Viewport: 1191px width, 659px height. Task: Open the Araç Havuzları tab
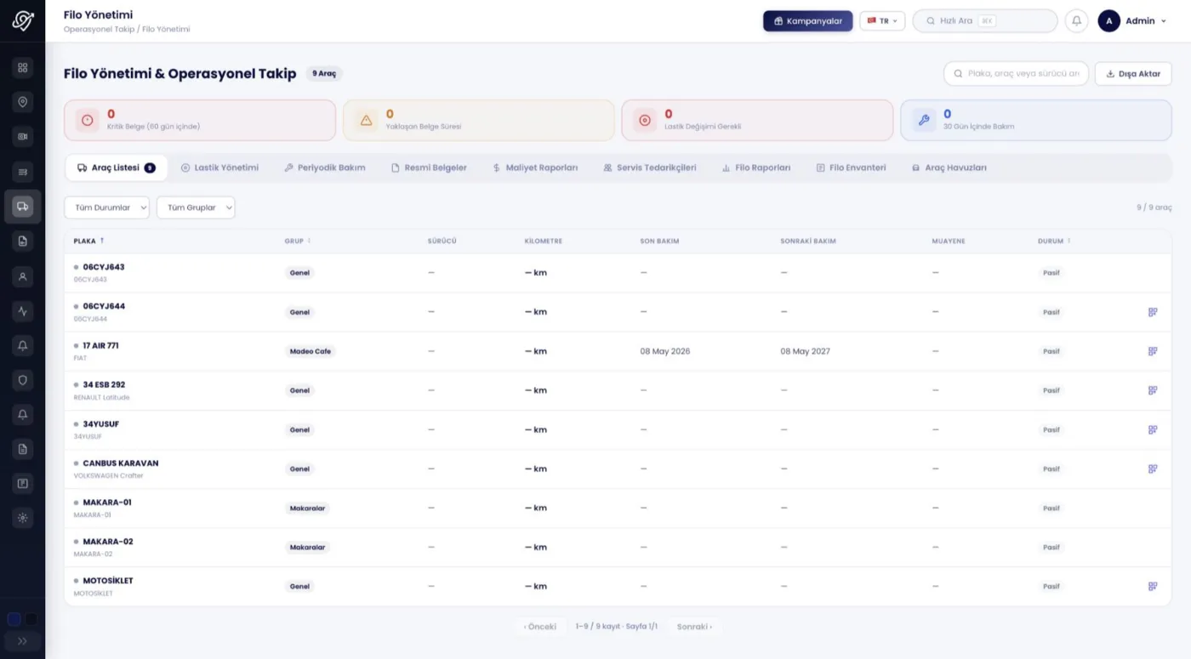949,168
